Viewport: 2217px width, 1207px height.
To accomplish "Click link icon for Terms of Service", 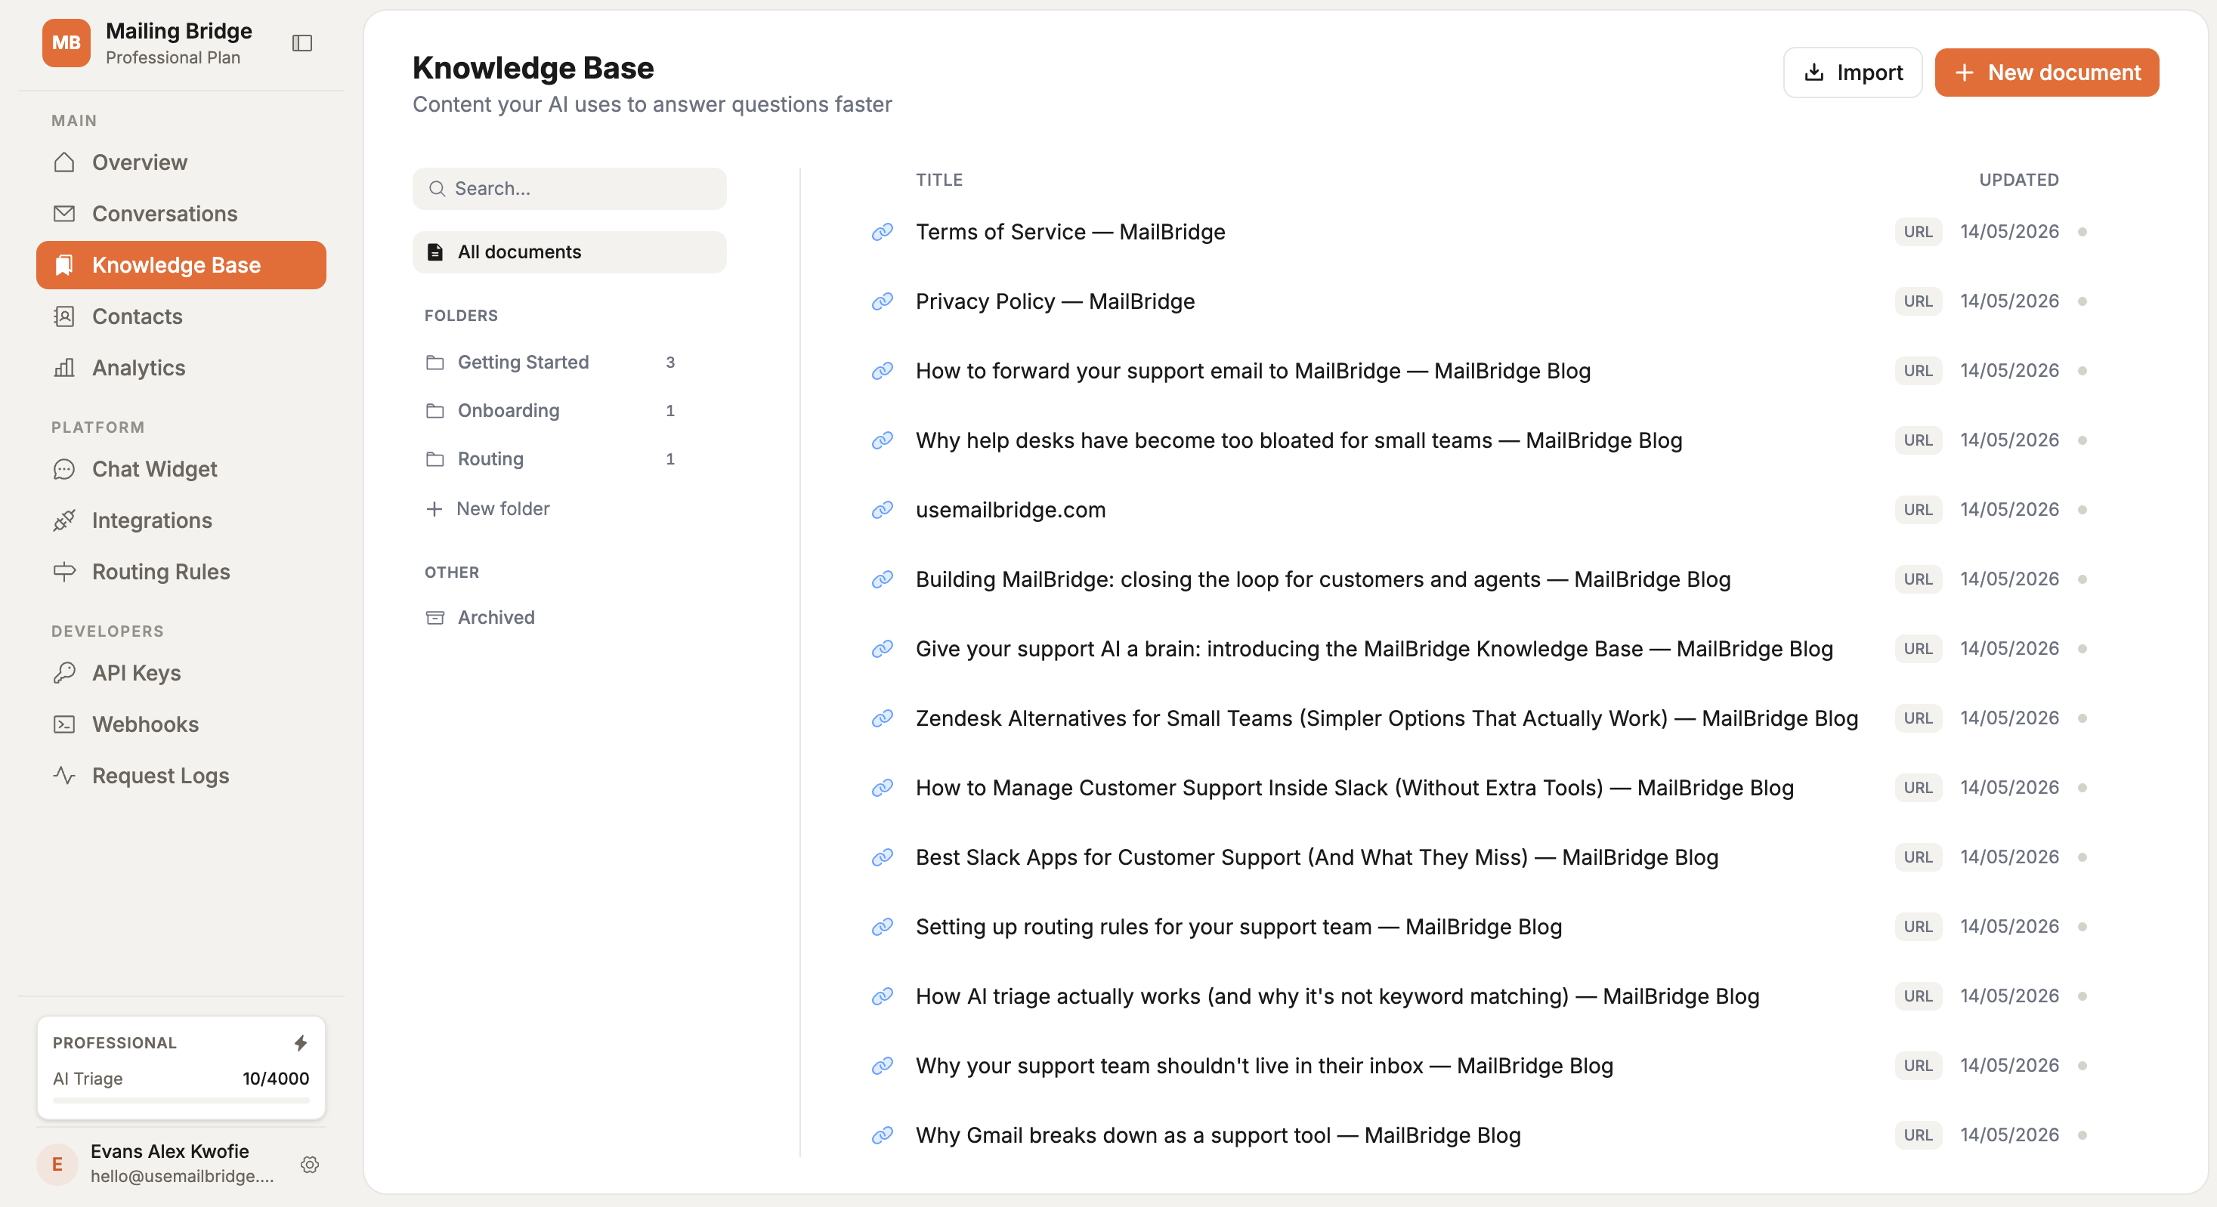I will click(881, 231).
